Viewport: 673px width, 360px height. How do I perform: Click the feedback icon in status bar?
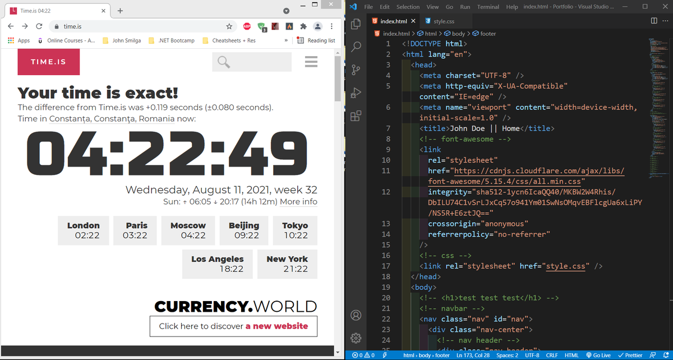tap(652, 355)
